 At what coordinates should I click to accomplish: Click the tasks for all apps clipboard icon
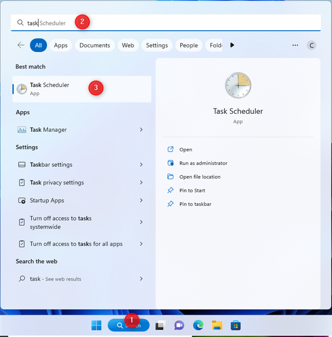[x=22, y=244]
